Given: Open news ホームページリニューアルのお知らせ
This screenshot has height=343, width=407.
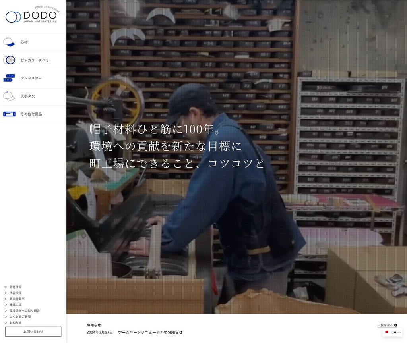Looking at the screenshot, I should 150,332.
